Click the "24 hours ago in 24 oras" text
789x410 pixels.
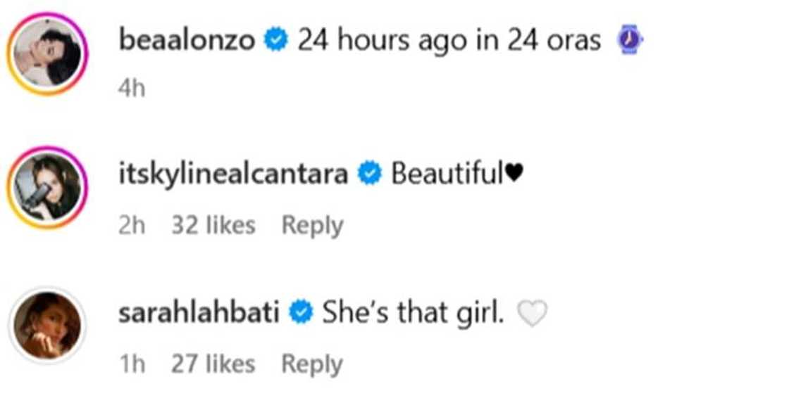tap(449, 41)
